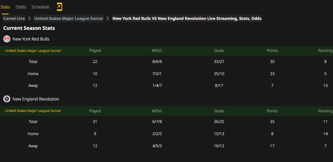Click the Current Season Stats heading
This screenshot has width=333, height=162.
[29, 28]
